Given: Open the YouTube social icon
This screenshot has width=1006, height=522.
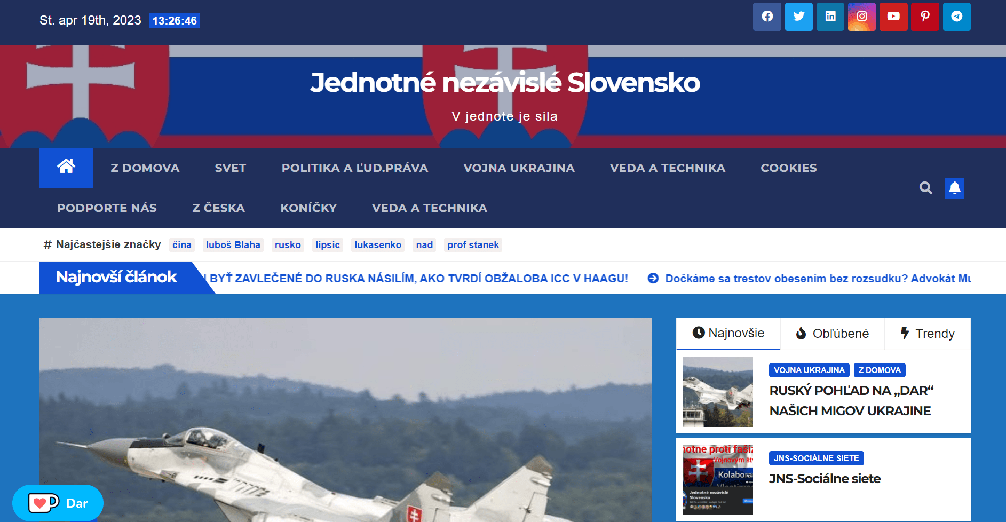Looking at the screenshot, I should click(893, 17).
